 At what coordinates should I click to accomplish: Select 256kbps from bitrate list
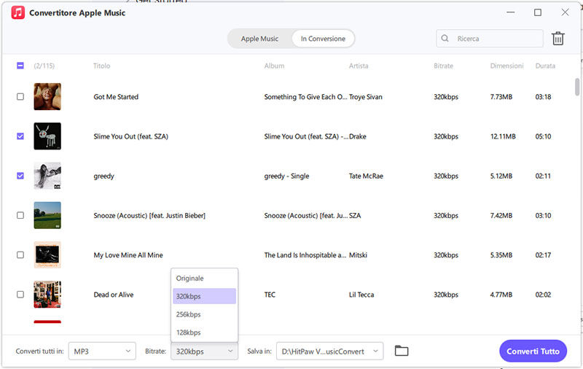[204, 314]
